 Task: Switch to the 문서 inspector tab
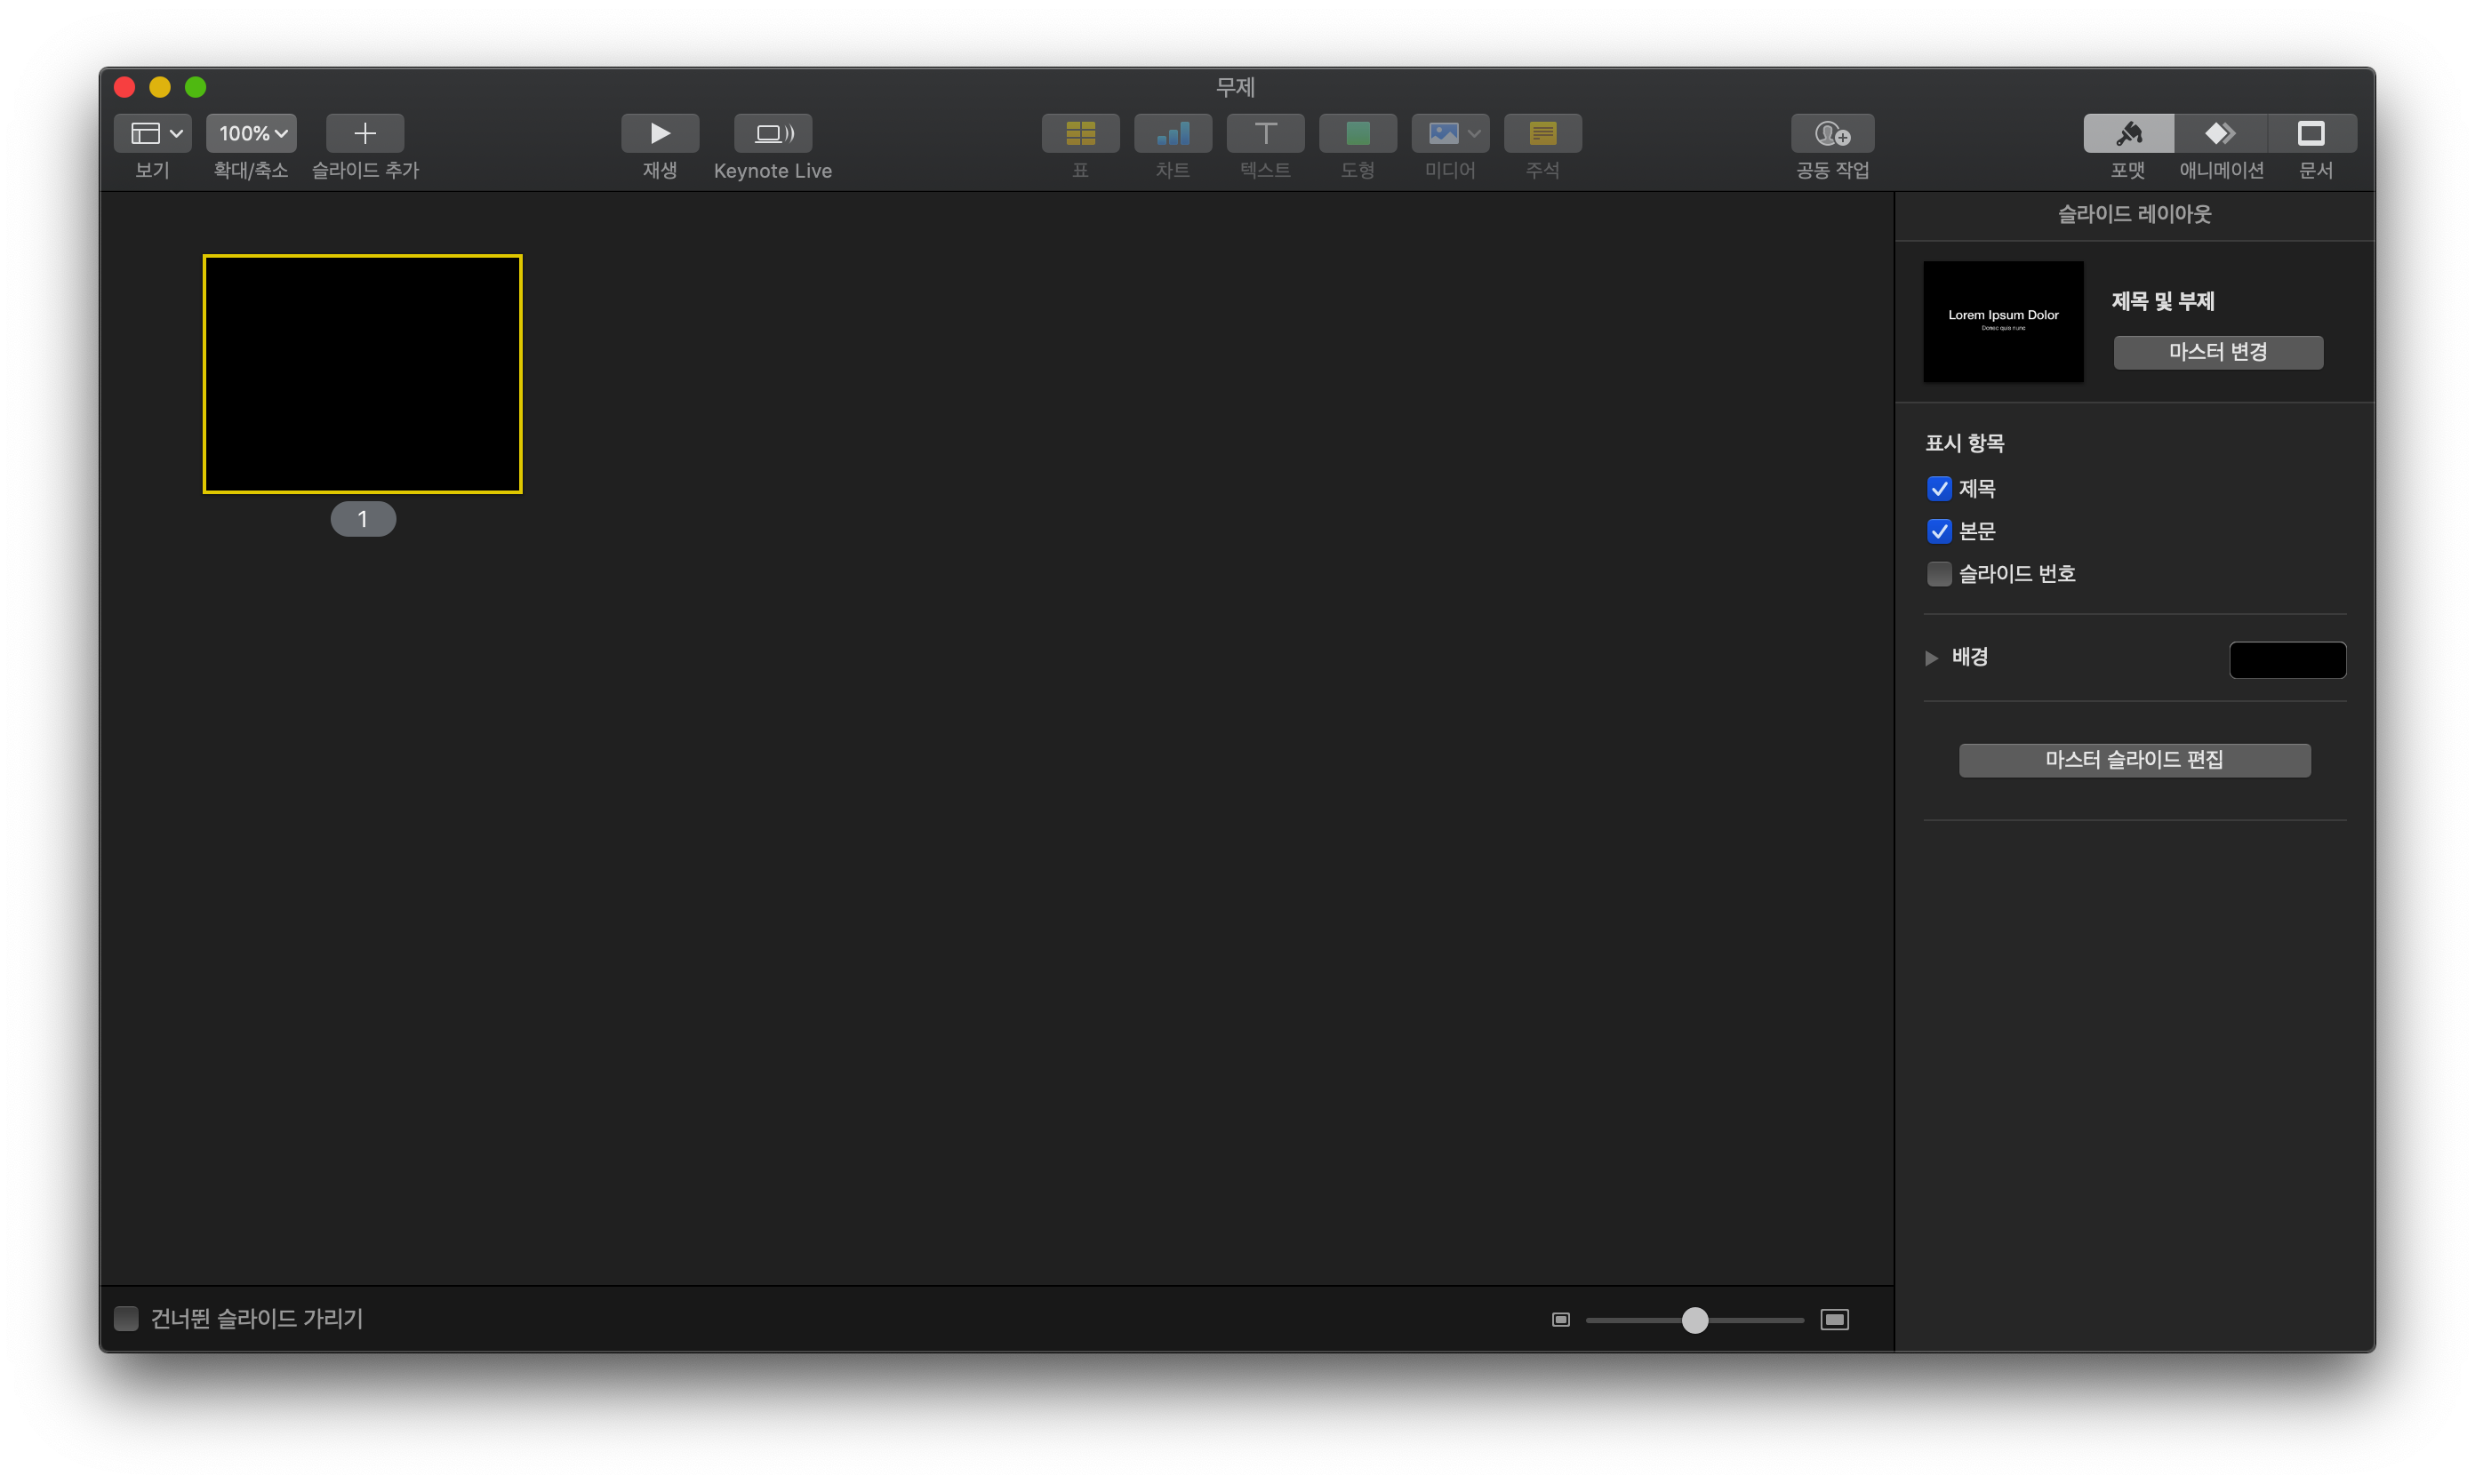tap(2311, 133)
